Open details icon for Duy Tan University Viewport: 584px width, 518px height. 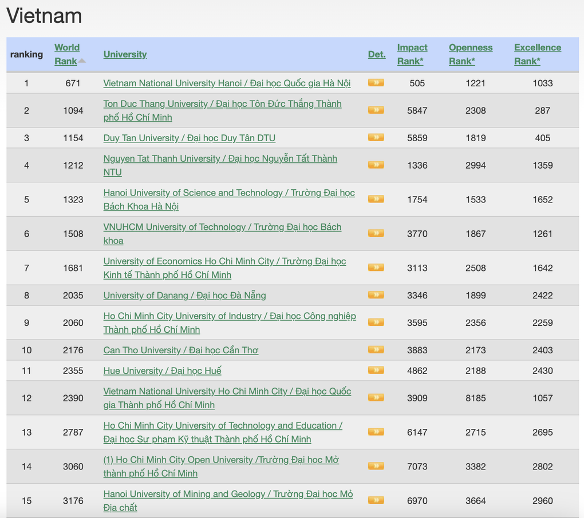click(x=376, y=138)
